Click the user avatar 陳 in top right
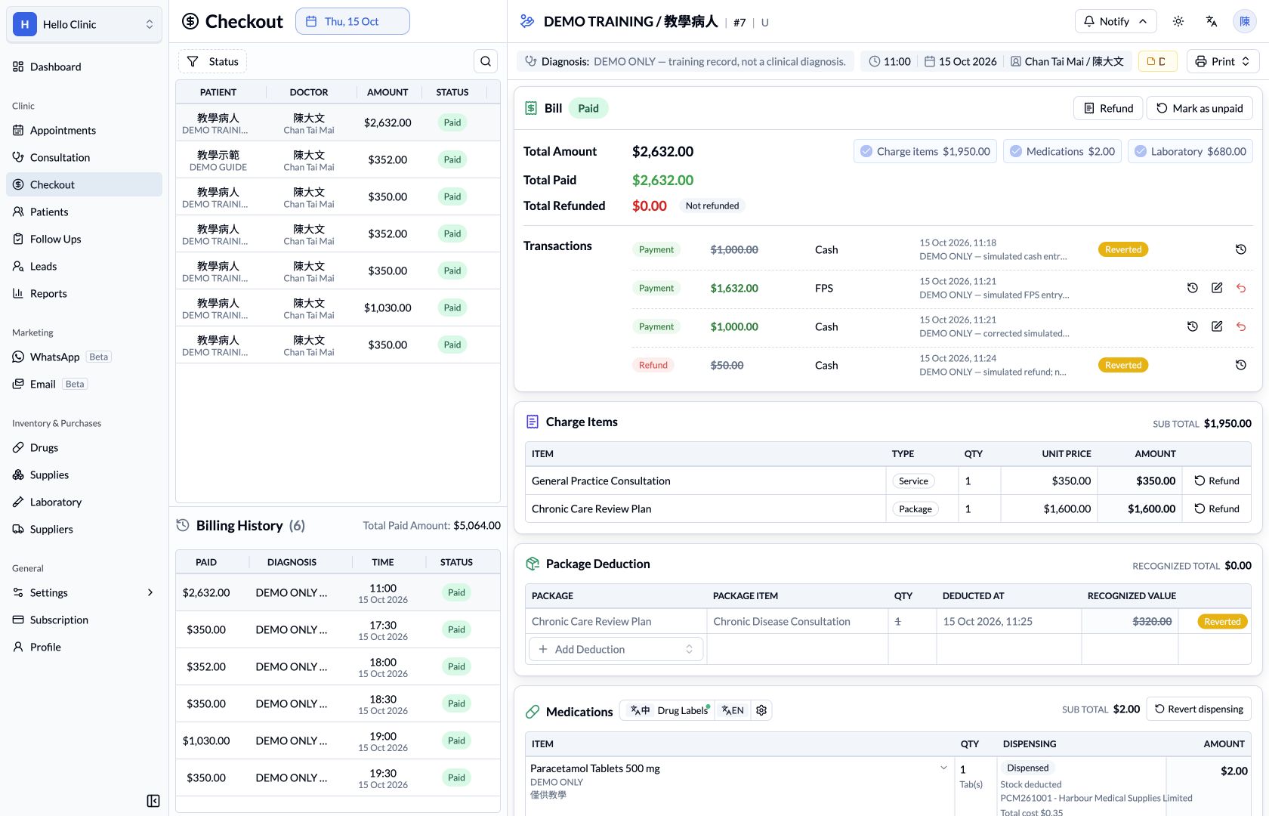 pos(1245,21)
